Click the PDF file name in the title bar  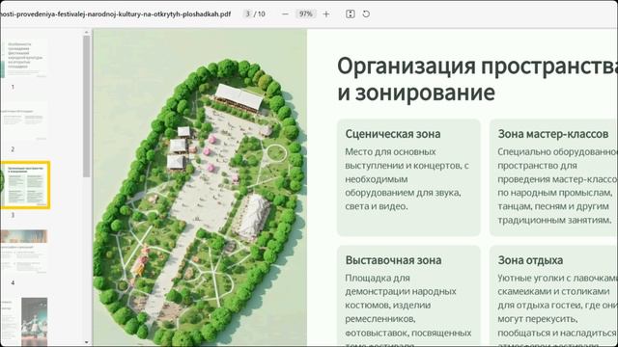point(116,14)
